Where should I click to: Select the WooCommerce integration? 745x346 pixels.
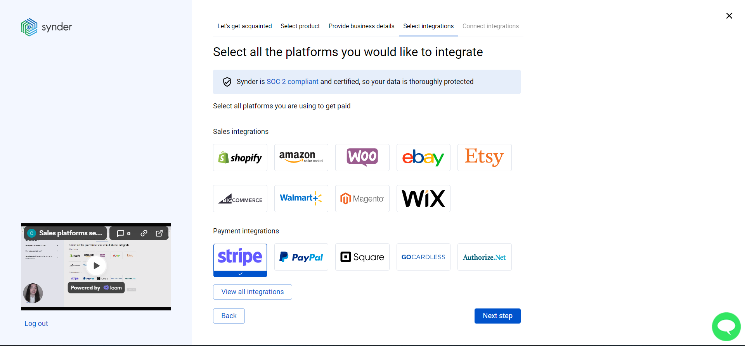click(x=362, y=157)
